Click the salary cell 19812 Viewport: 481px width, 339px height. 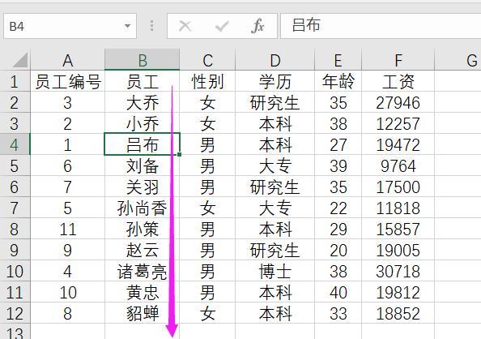click(x=398, y=292)
